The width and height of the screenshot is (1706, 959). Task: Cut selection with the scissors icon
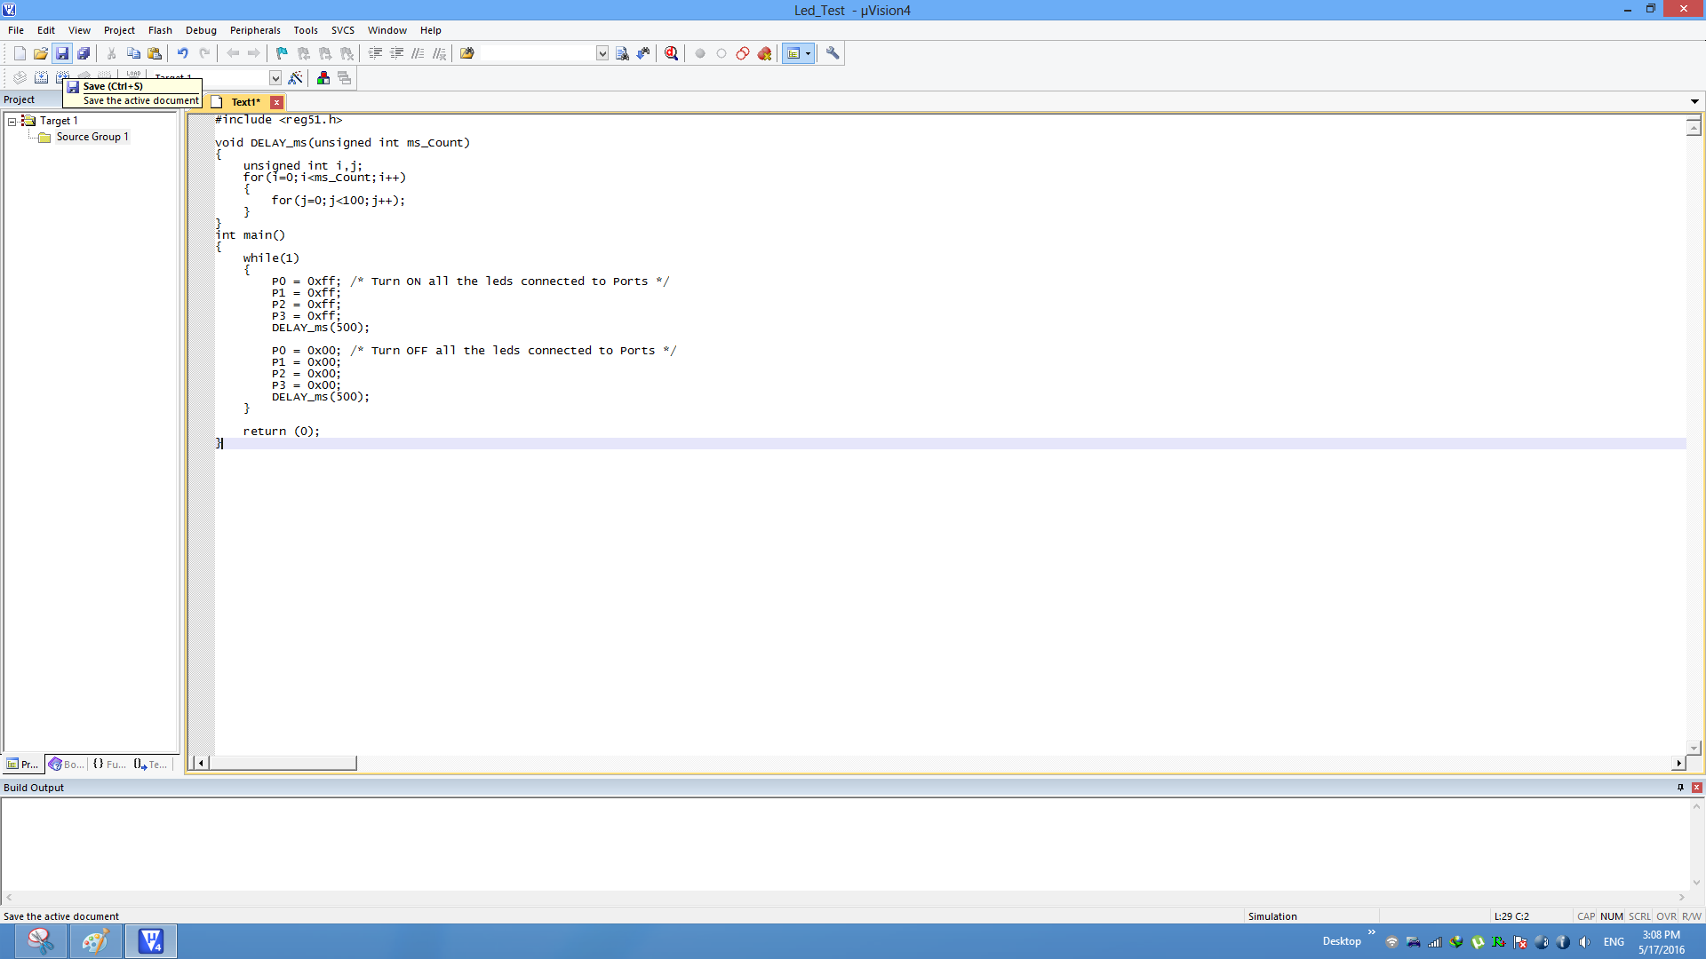tap(112, 53)
